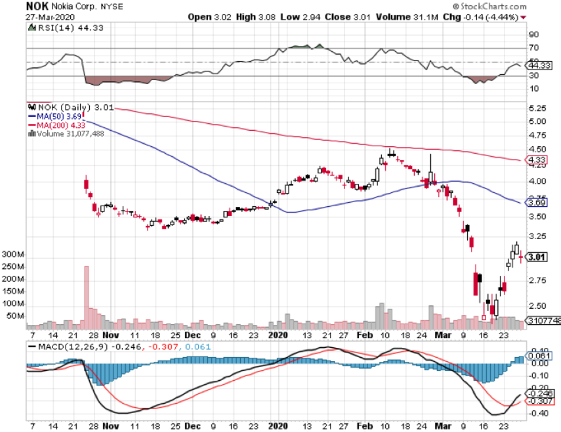Click the Low 2.94 value
This screenshot has height=432, width=561.
point(300,17)
